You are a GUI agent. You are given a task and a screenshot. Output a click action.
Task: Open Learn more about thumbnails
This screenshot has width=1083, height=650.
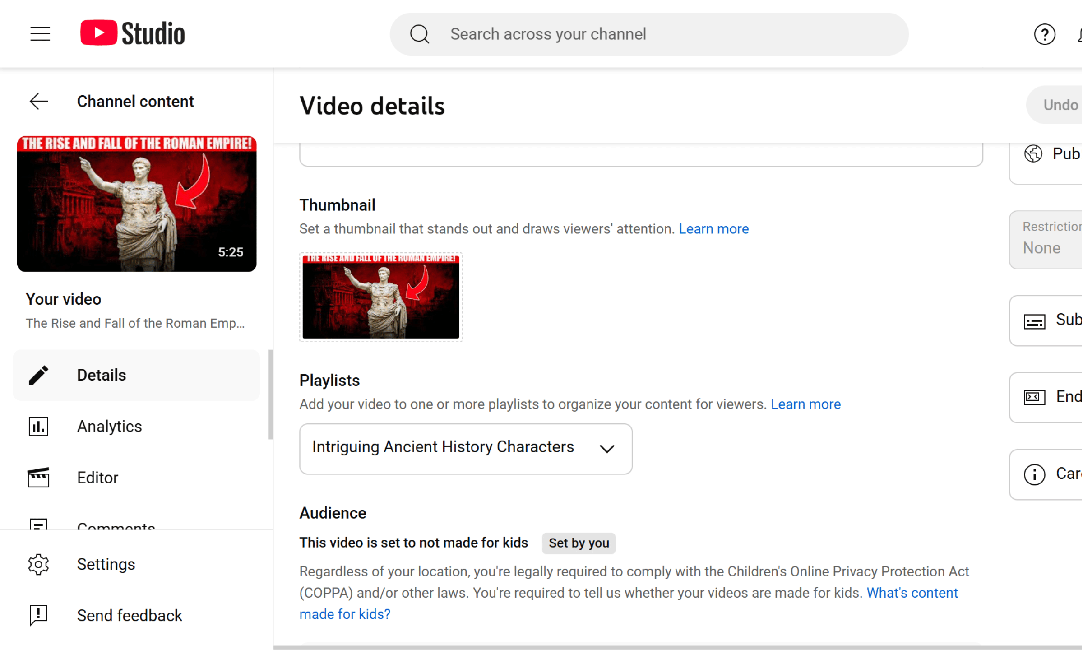coord(713,229)
